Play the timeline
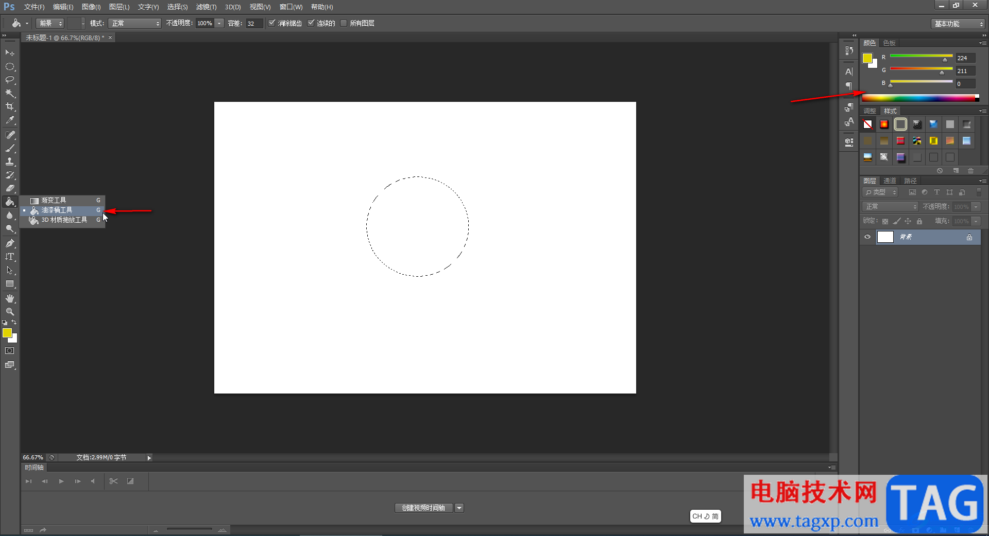This screenshot has height=536, width=989. point(61,481)
